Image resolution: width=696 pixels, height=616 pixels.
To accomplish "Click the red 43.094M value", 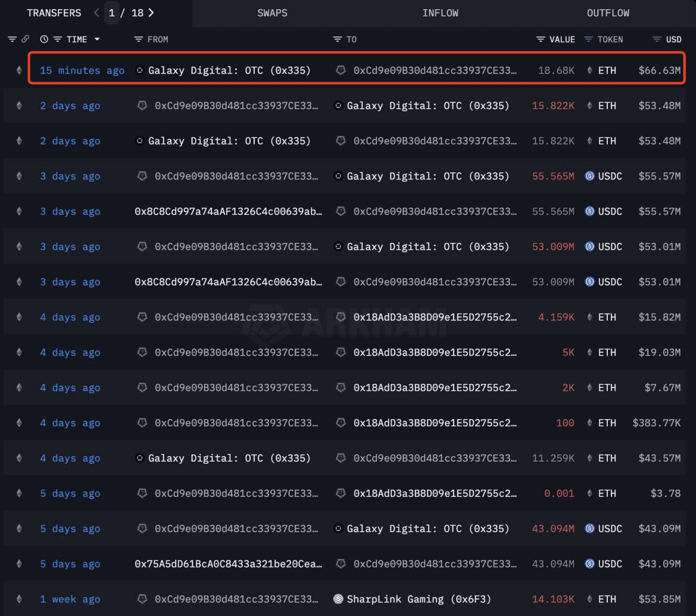I will click(553, 528).
